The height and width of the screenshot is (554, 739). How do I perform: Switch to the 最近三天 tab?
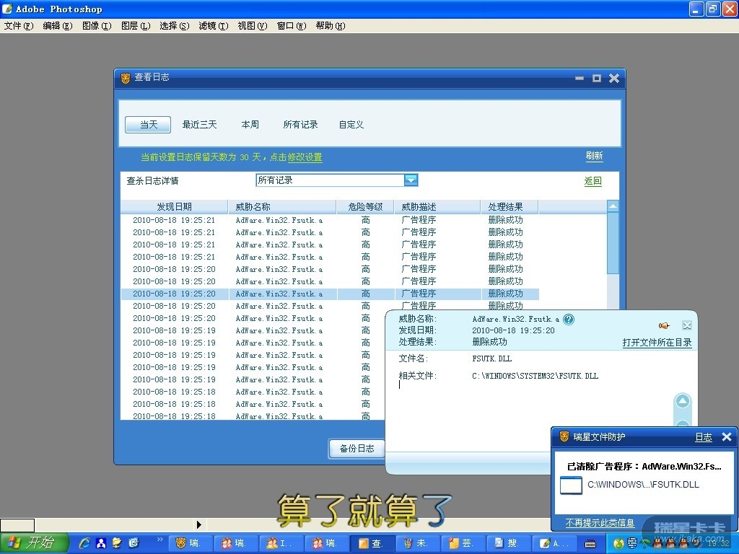tap(199, 125)
